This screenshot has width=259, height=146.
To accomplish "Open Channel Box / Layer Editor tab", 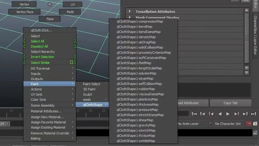I will (x=255, y=35).
